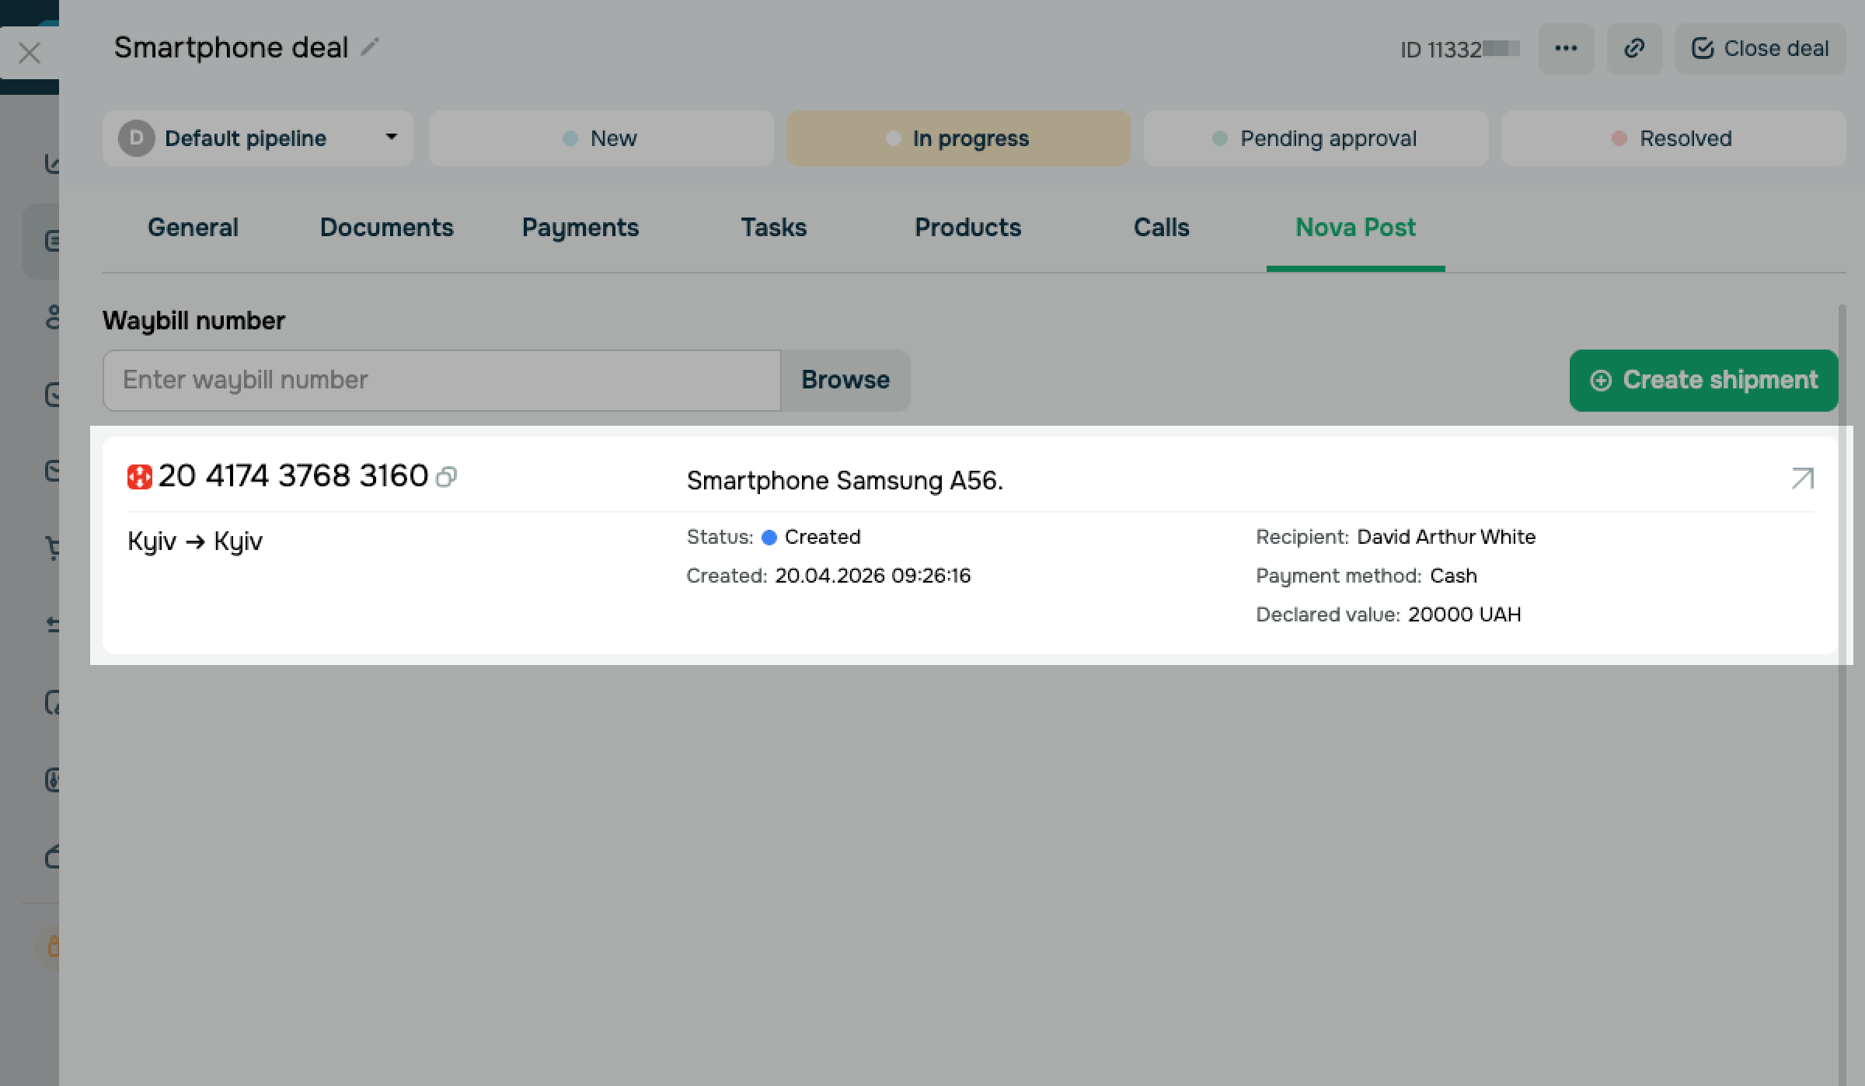Viewport: 1865px width, 1086px height.
Task: Open the three-dots more options menu
Action: 1565,49
